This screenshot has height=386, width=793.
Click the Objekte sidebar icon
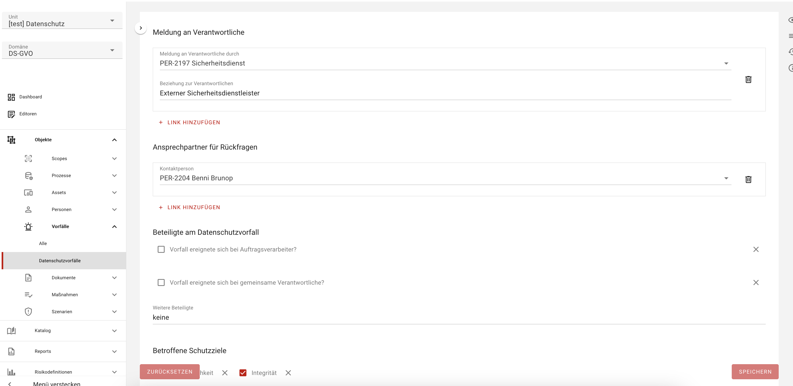click(11, 140)
